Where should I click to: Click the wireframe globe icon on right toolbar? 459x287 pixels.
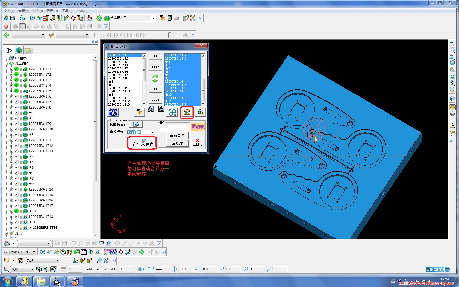pyautogui.click(x=452, y=114)
